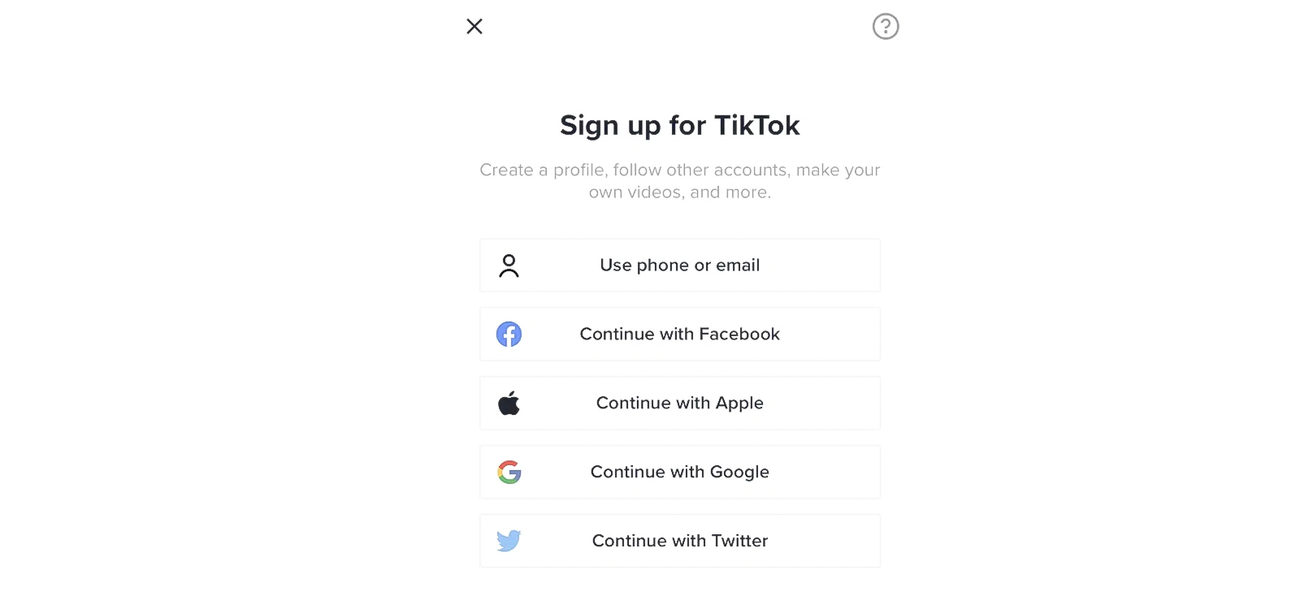Screen dimensions: 1300x600
Task: Choose Continue with Facebook
Action: click(x=680, y=334)
